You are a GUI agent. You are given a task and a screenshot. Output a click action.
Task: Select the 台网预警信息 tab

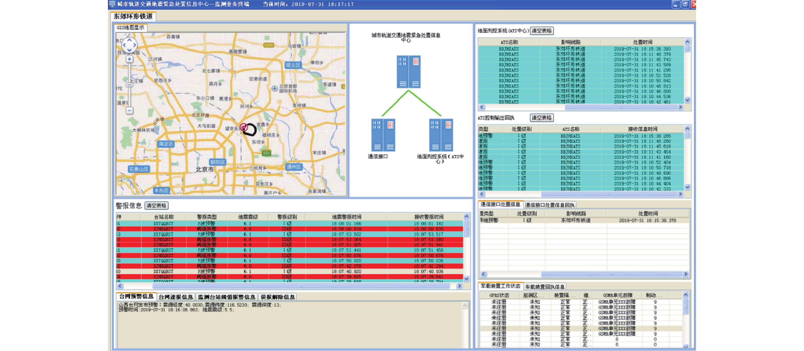[136, 296]
